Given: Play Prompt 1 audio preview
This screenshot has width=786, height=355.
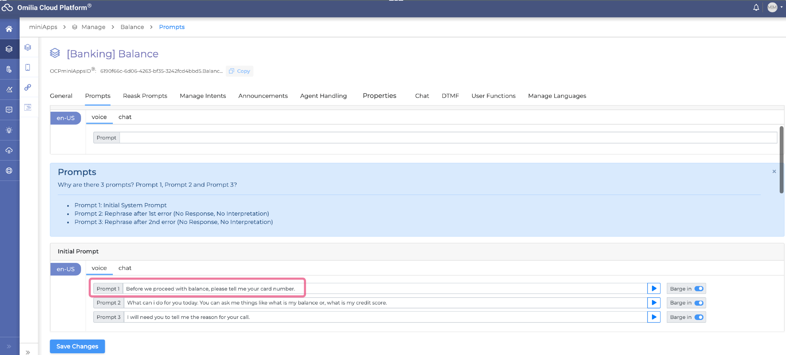Looking at the screenshot, I should (x=653, y=288).
